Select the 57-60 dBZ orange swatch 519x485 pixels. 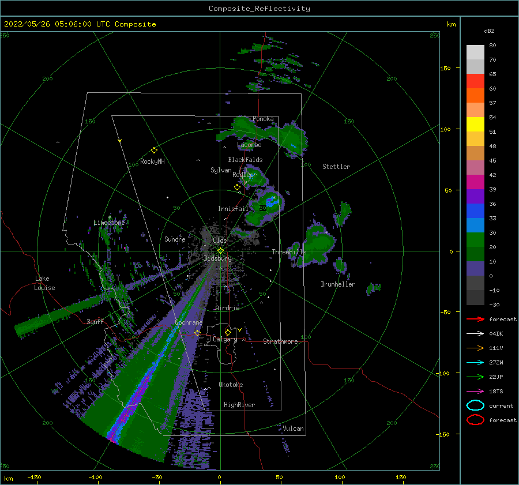[475, 96]
